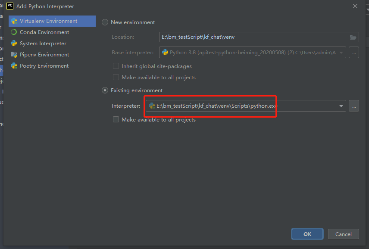Close the Add Python Interpreter dialog
Image resolution: width=369 pixels, height=249 pixels.
pos(355,6)
